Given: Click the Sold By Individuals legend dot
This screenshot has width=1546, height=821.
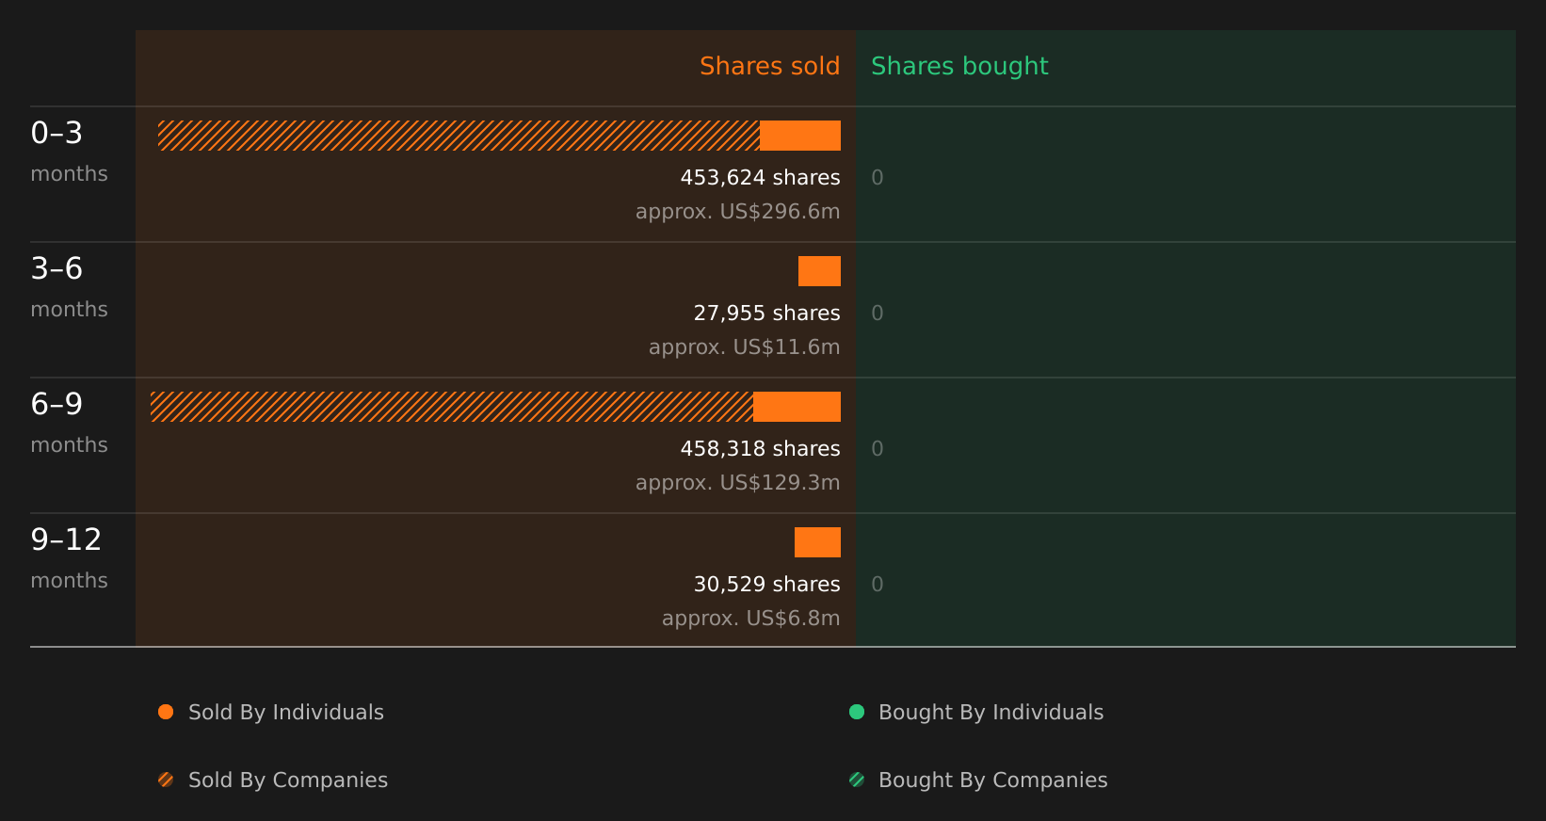Looking at the screenshot, I should point(166,712).
